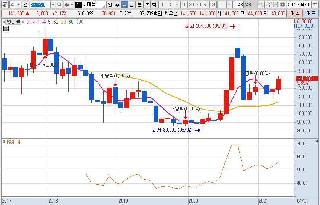Select interval 10 button
320x205 pixels.
tap(184, 5)
